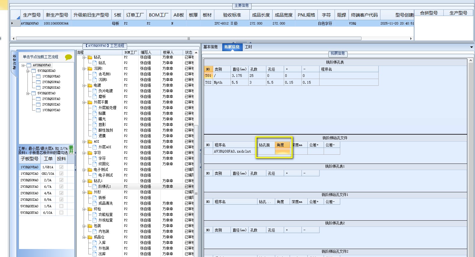Viewport: 475px width, 257px height.
Task: Click the 成品仓 group folder icon
Action: click(90, 237)
